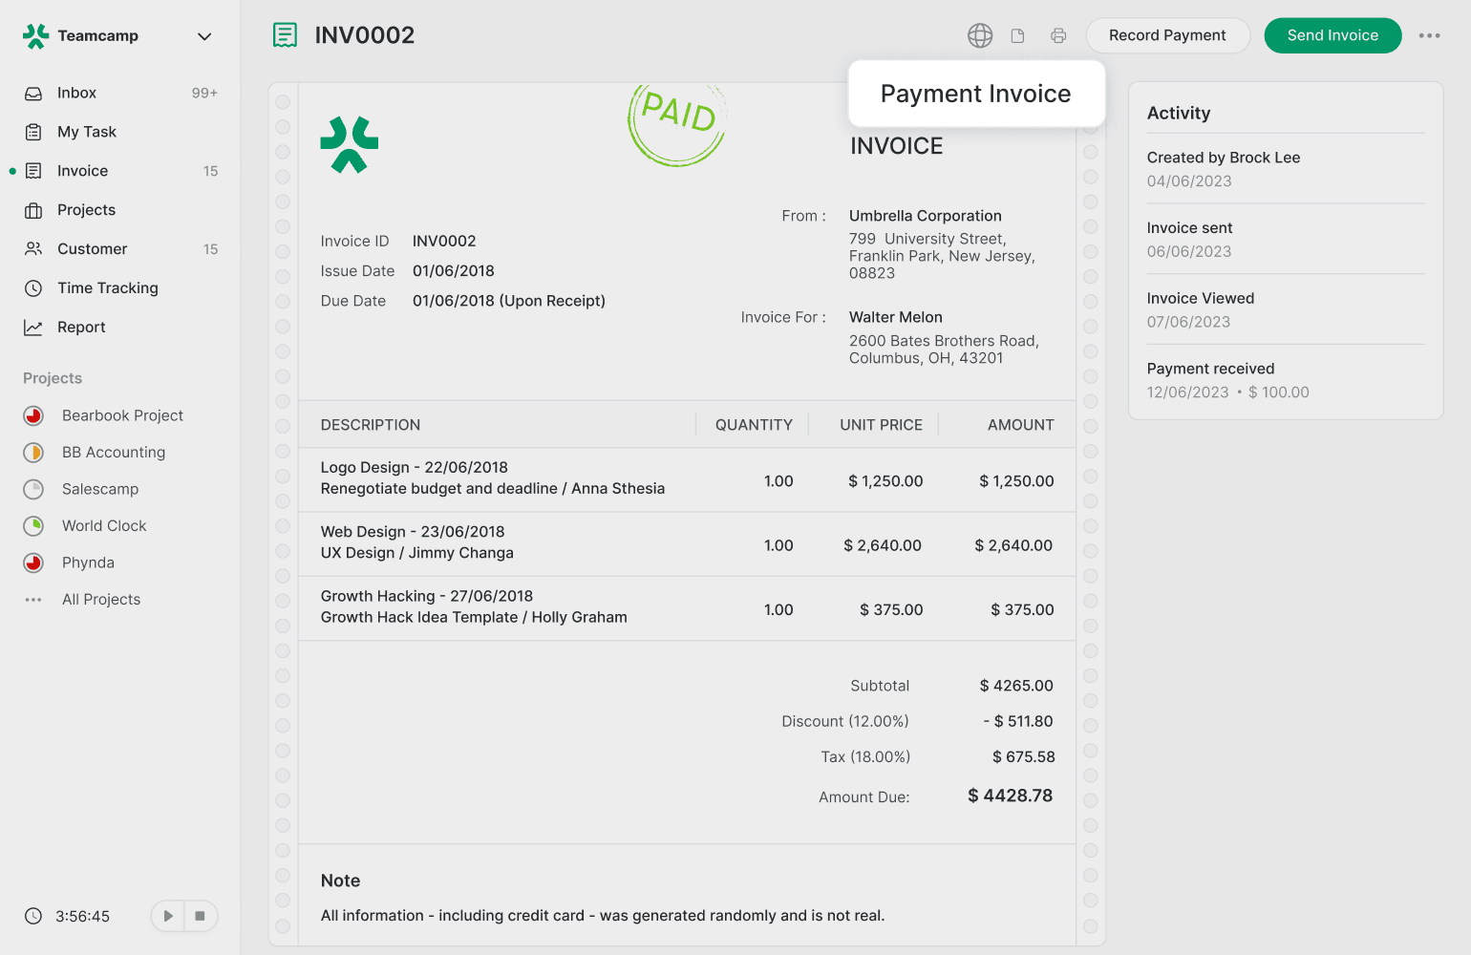Stop the timer with stop button
The image size is (1471, 955).
point(200,916)
